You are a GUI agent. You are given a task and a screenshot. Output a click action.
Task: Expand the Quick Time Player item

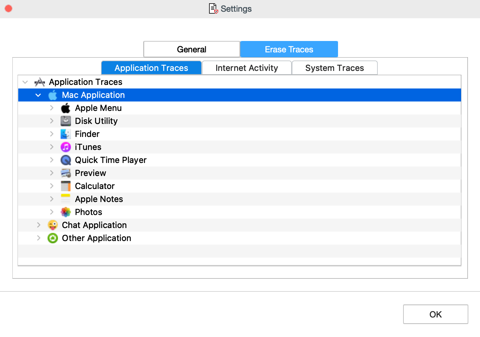click(52, 160)
